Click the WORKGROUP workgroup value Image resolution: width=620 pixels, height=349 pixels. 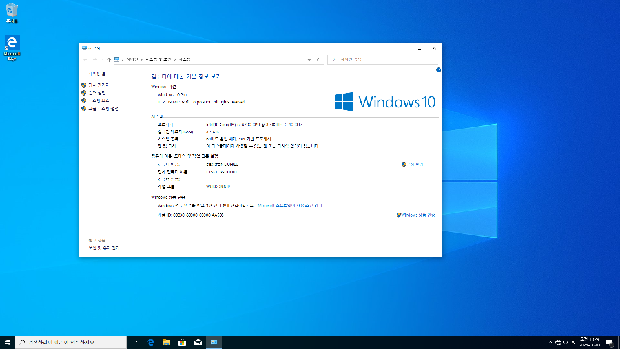[x=218, y=187]
